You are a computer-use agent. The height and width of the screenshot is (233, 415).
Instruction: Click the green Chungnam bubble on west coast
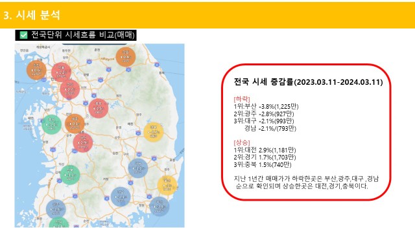(52, 124)
